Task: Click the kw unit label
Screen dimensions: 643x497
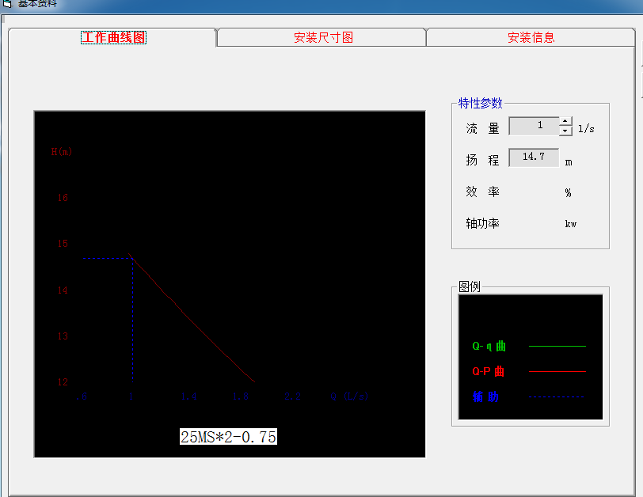Action: 571,224
